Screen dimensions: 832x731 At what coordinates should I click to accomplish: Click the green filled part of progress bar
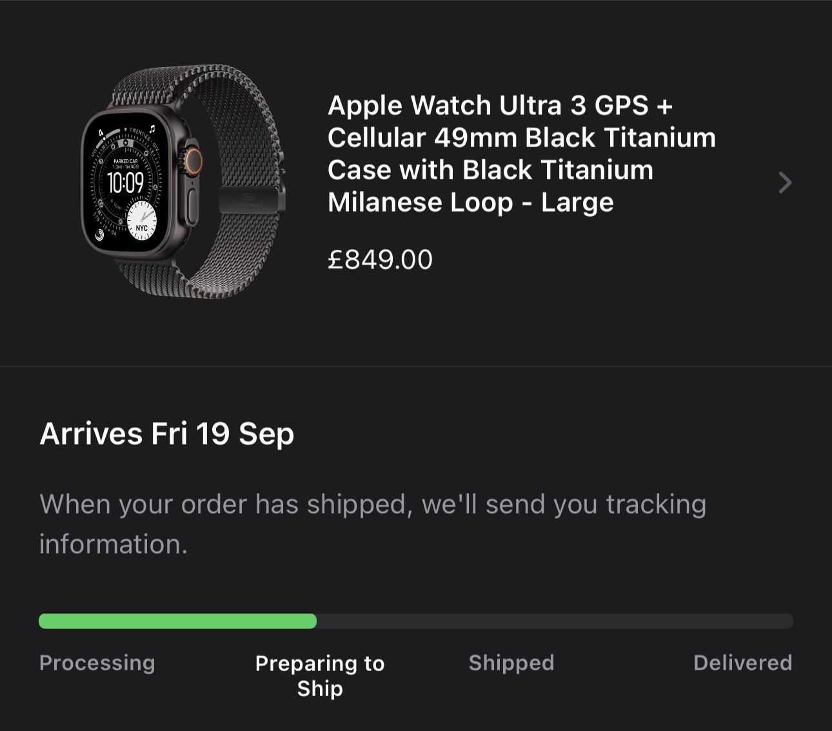[177, 621]
